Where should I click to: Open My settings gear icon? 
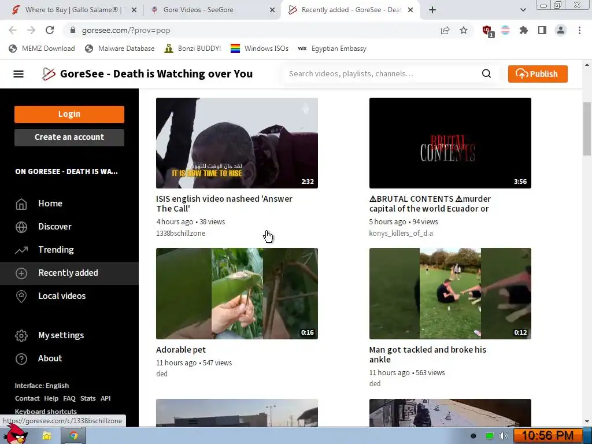21,336
